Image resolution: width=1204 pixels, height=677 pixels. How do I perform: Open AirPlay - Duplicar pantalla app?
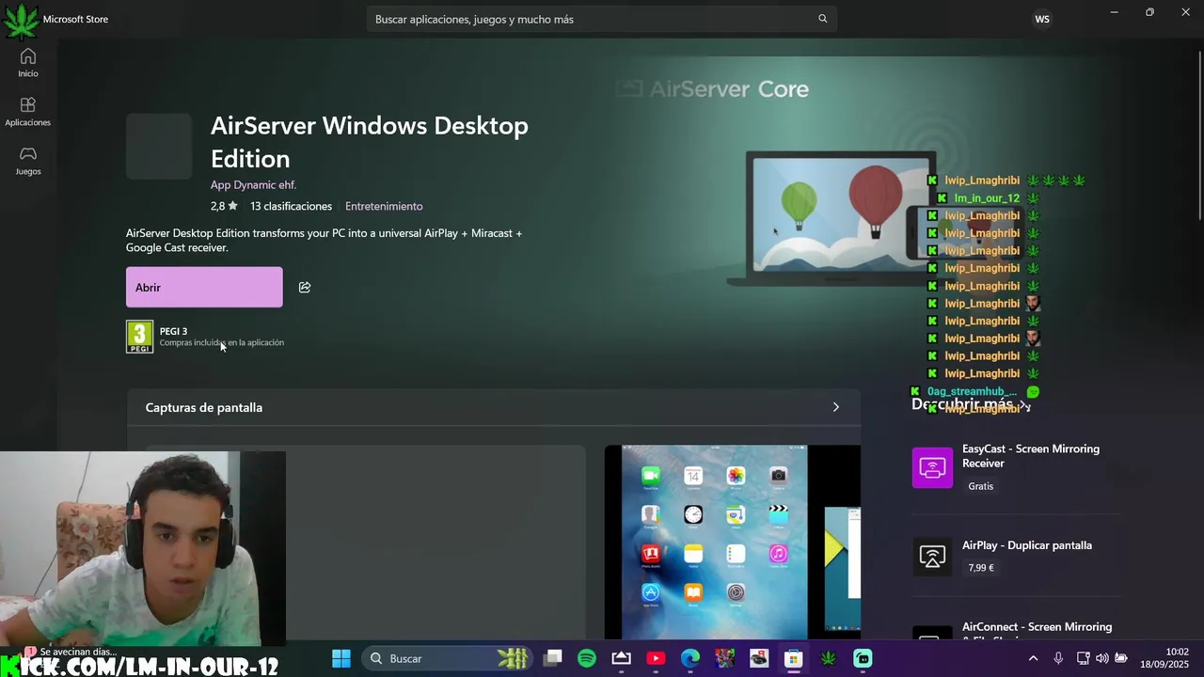pyautogui.click(x=1016, y=556)
